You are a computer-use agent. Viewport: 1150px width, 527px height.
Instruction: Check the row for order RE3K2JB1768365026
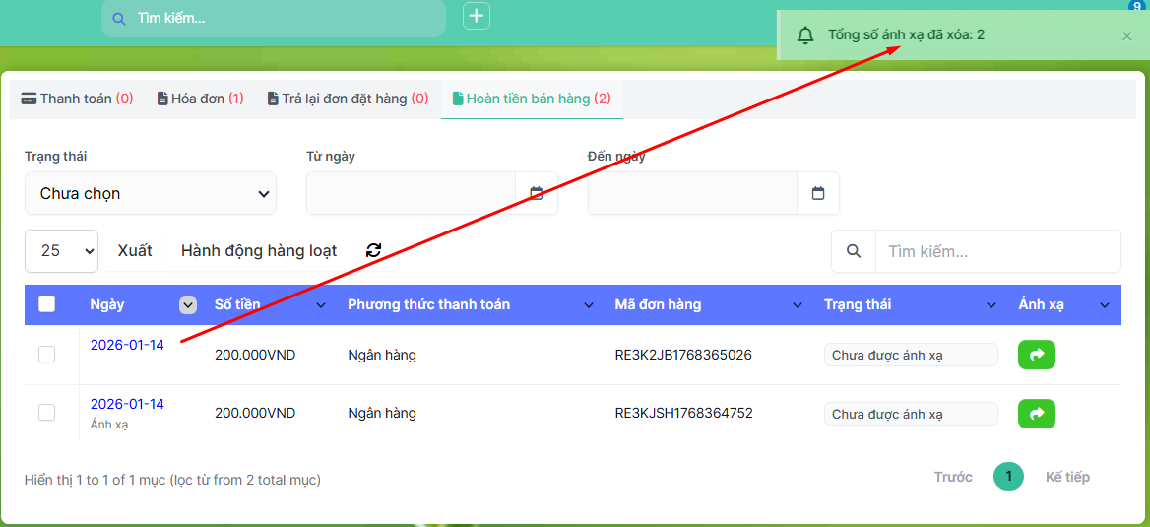pos(47,355)
